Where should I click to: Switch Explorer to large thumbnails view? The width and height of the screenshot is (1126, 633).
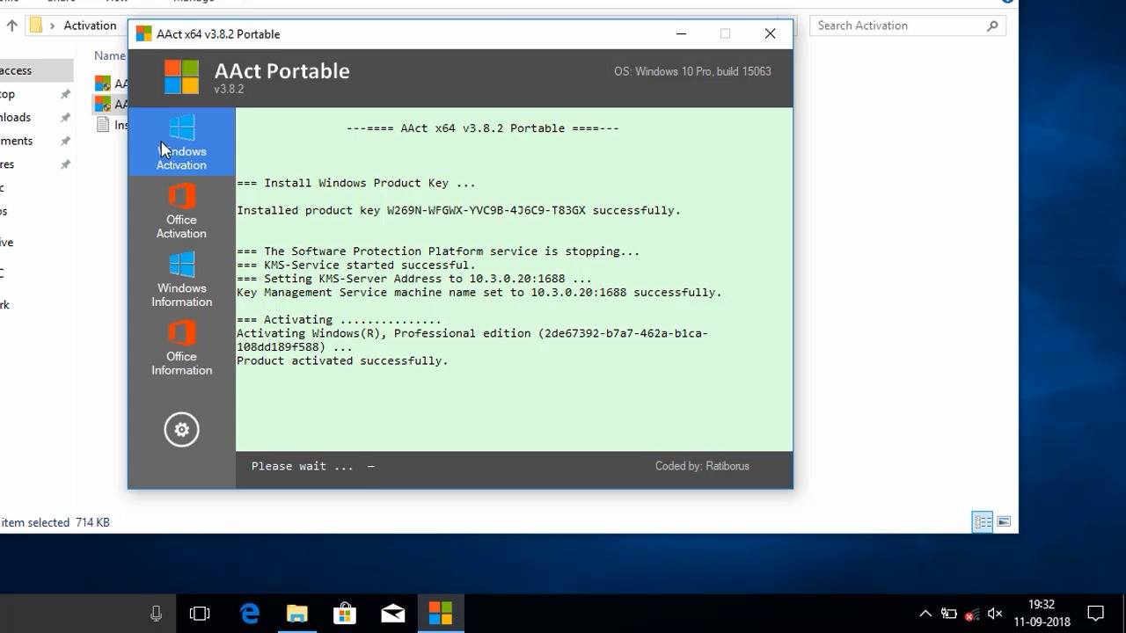(1004, 522)
